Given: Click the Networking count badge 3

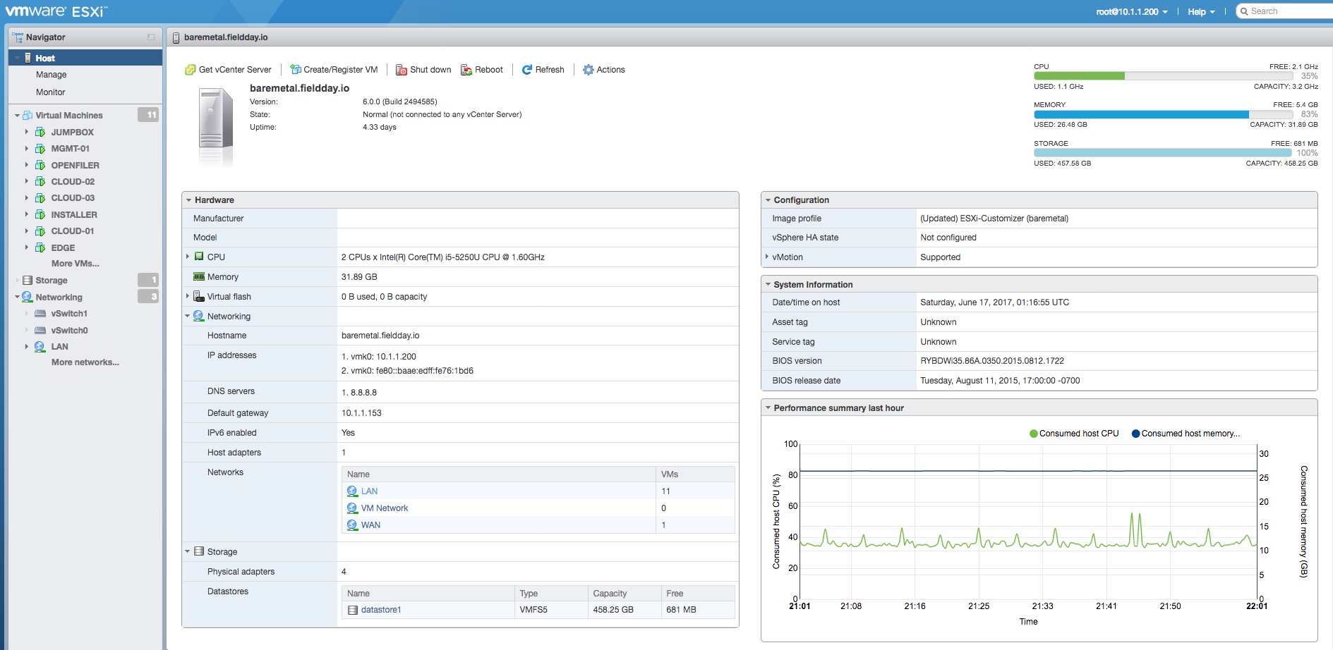Looking at the screenshot, I should click(x=148, y=297).
